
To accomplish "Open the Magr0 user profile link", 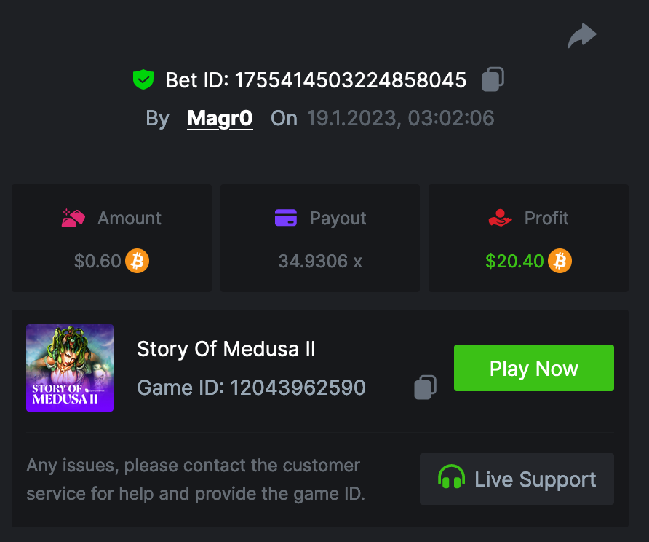I will tap(220, 118).
